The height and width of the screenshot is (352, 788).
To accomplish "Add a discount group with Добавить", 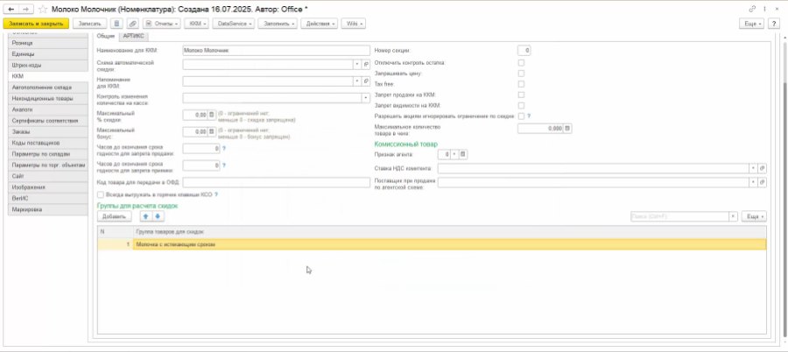I will coord(114,216).
